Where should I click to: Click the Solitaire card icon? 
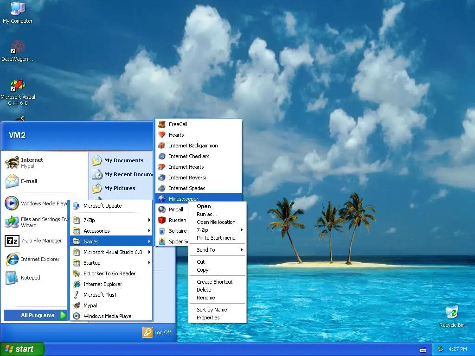coord(162,231)
